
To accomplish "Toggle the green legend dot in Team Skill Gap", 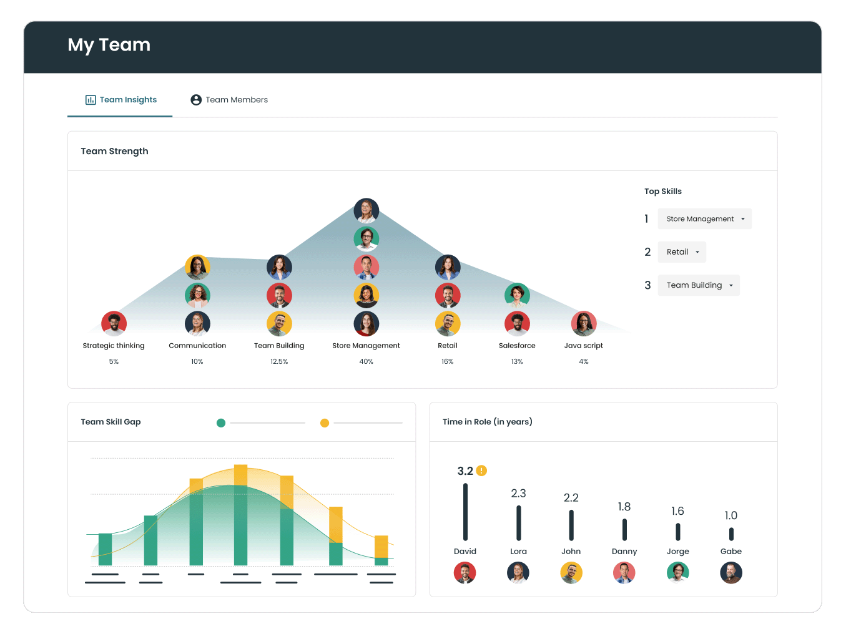I will [221, 422].
